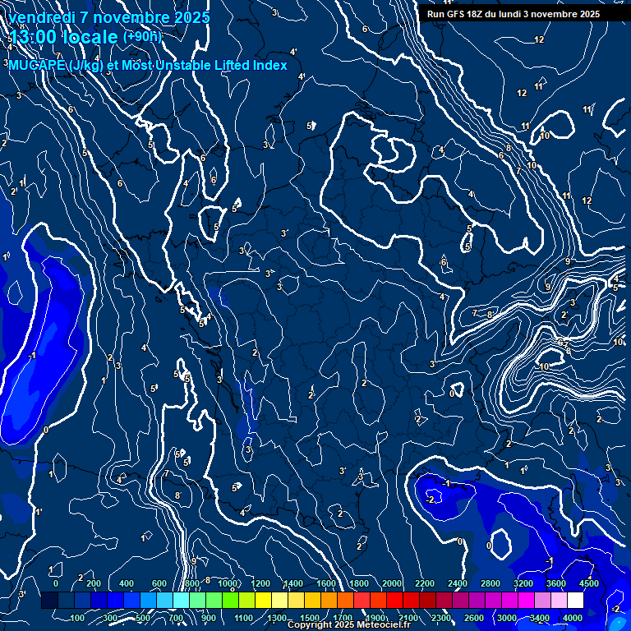Click the '200' scale label
Viewport: 631px width, 631px height.
(94, 583)
